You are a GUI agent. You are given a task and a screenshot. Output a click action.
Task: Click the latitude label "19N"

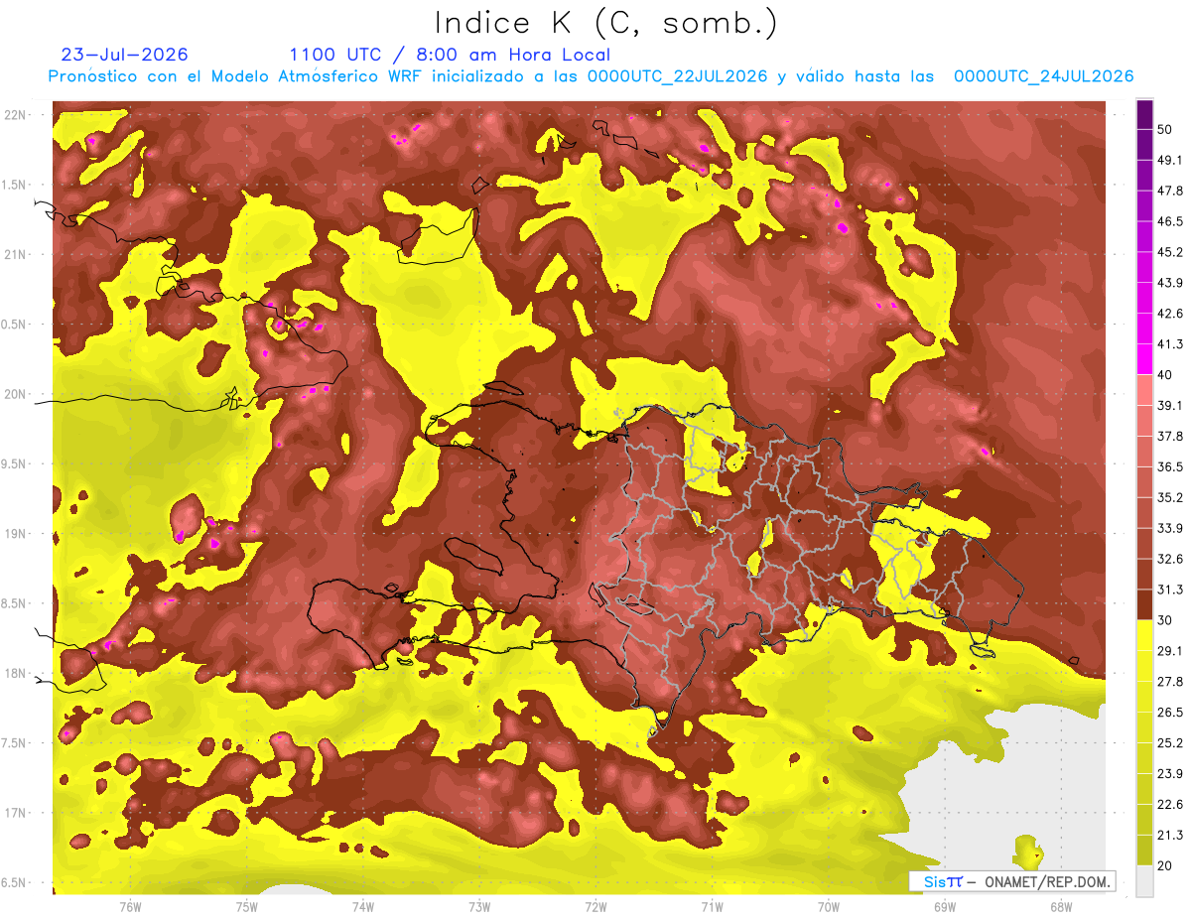(17, 534)
